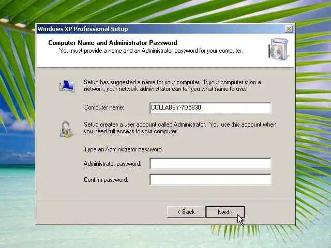
Task: Go back with the < Back button
Action: click(186, 212)
